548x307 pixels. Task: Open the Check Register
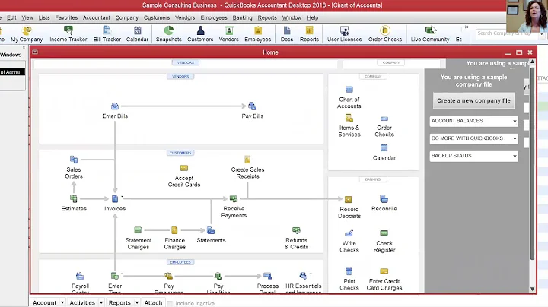coord(384,241)
